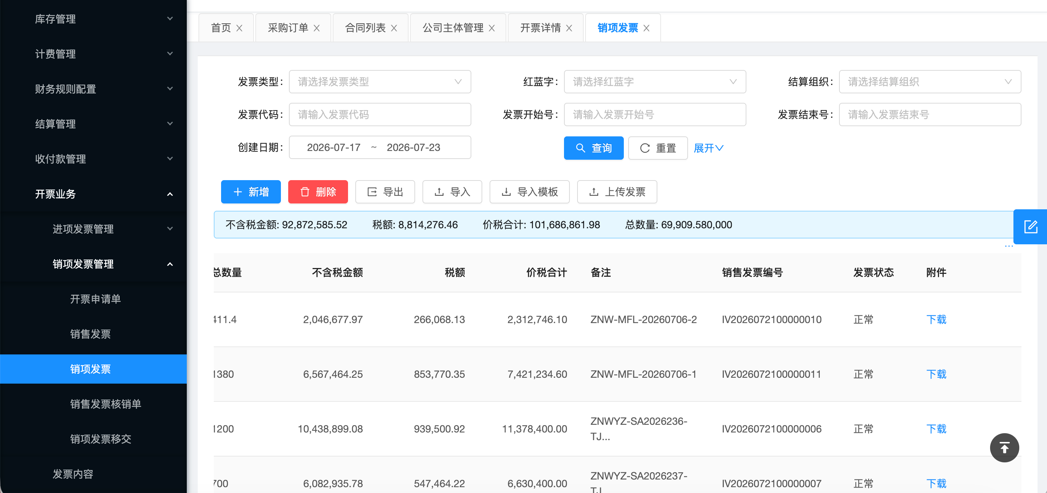This screenshot has height=493, width=1047.
Task: Click the 导入模板 download template button
Action: pyautogui.click(x=529, y=192)
